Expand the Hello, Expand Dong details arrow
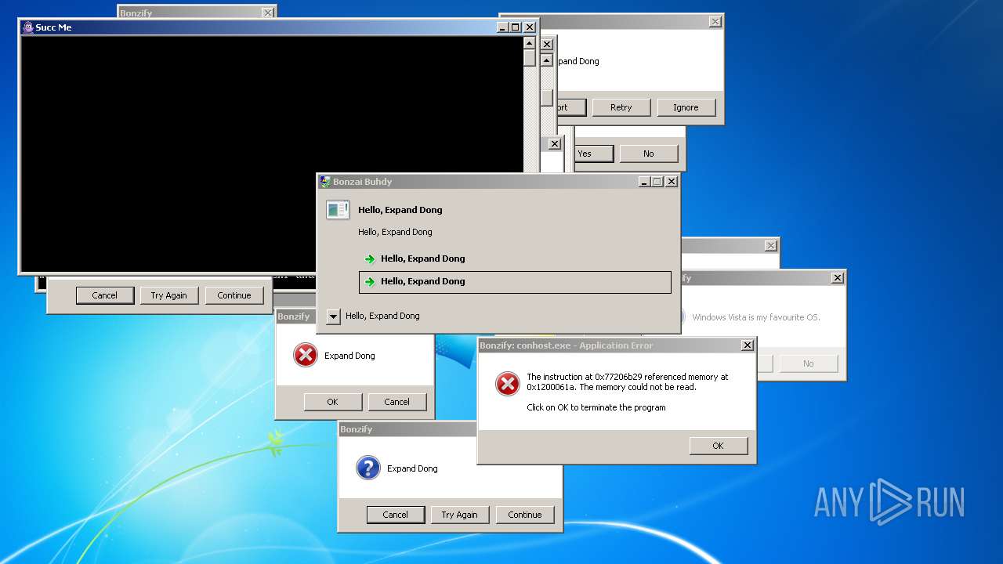 click(333, 316)
